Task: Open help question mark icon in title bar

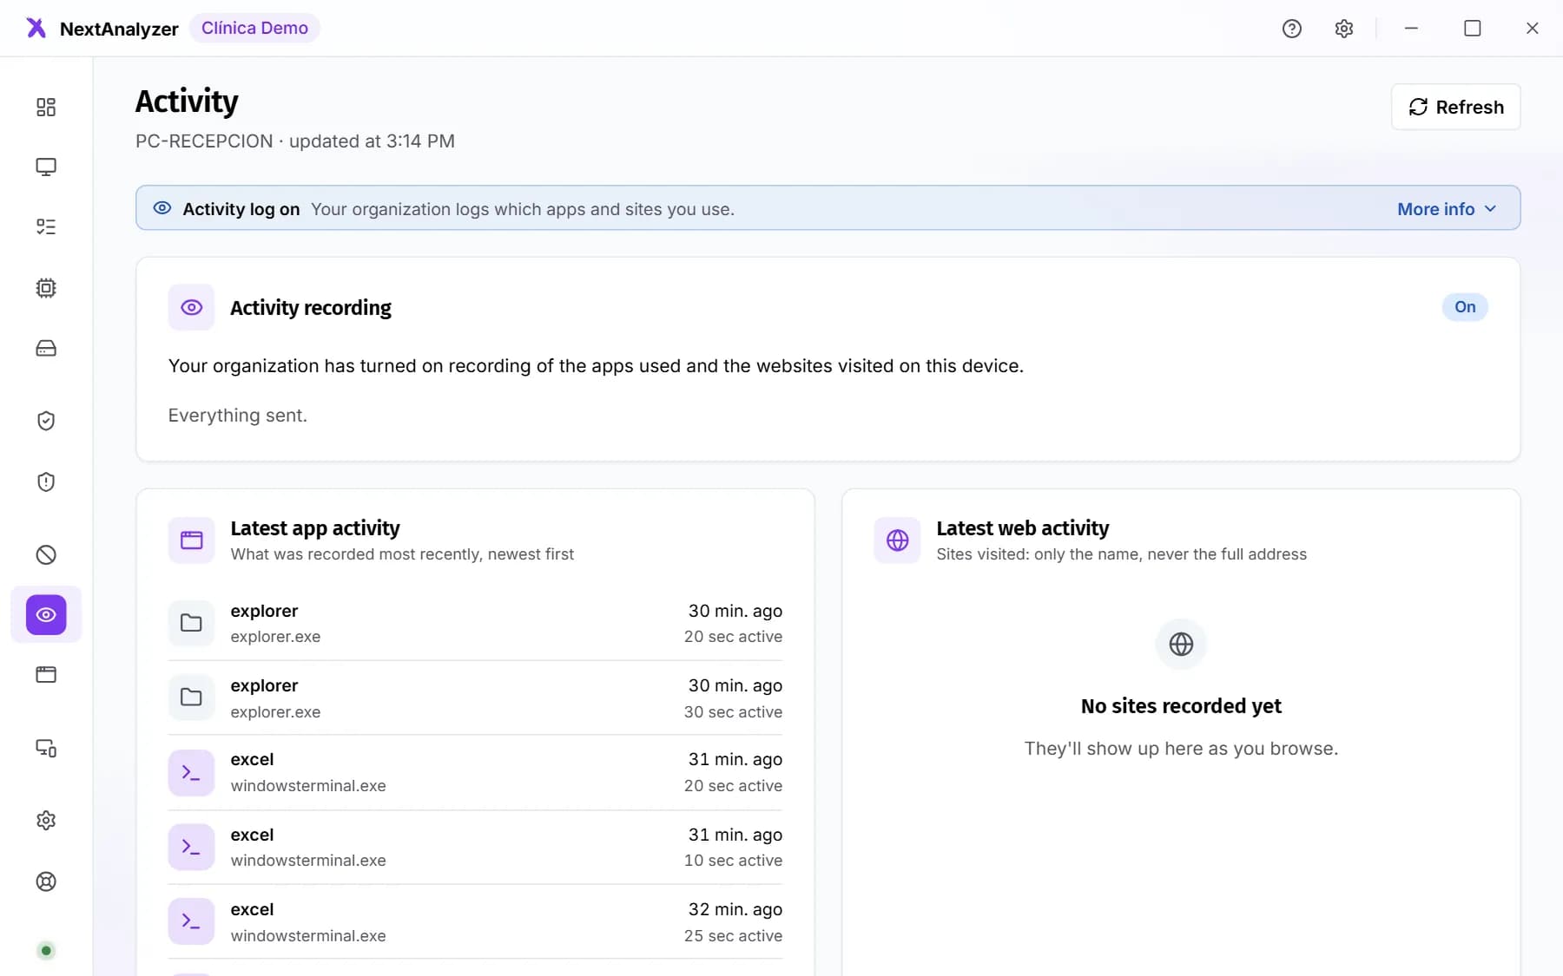Action: point(1292,29)
